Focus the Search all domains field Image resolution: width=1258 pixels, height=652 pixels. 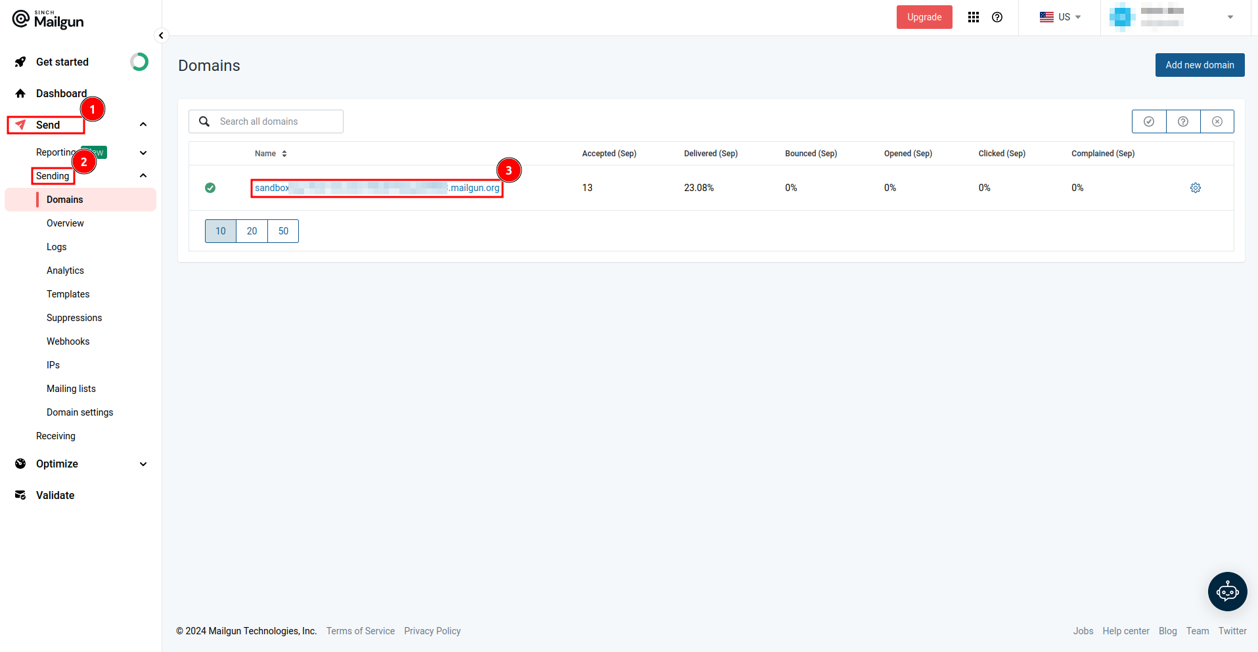[266, 121]
